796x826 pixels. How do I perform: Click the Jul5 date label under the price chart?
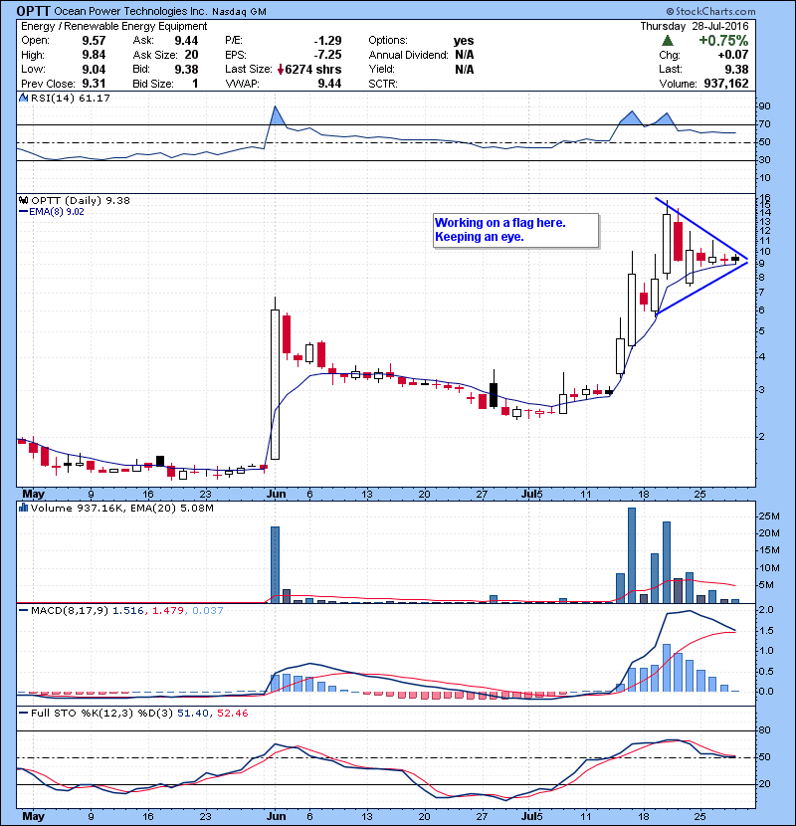tap(531, 495)
